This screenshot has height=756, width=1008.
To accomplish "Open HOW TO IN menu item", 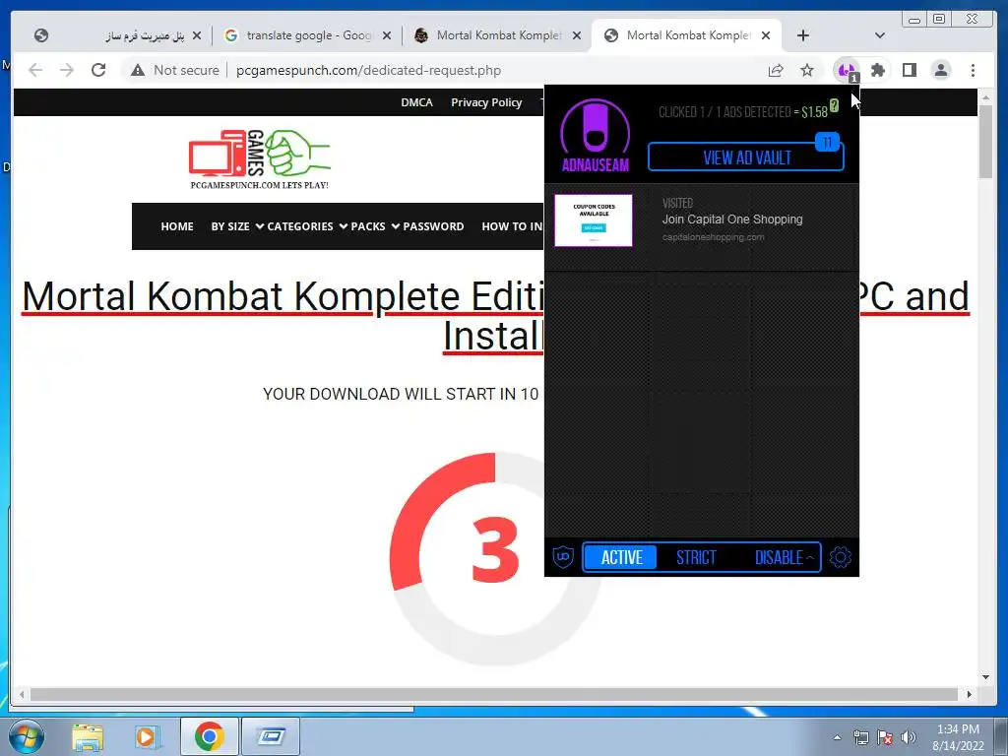I will [512, 226].
